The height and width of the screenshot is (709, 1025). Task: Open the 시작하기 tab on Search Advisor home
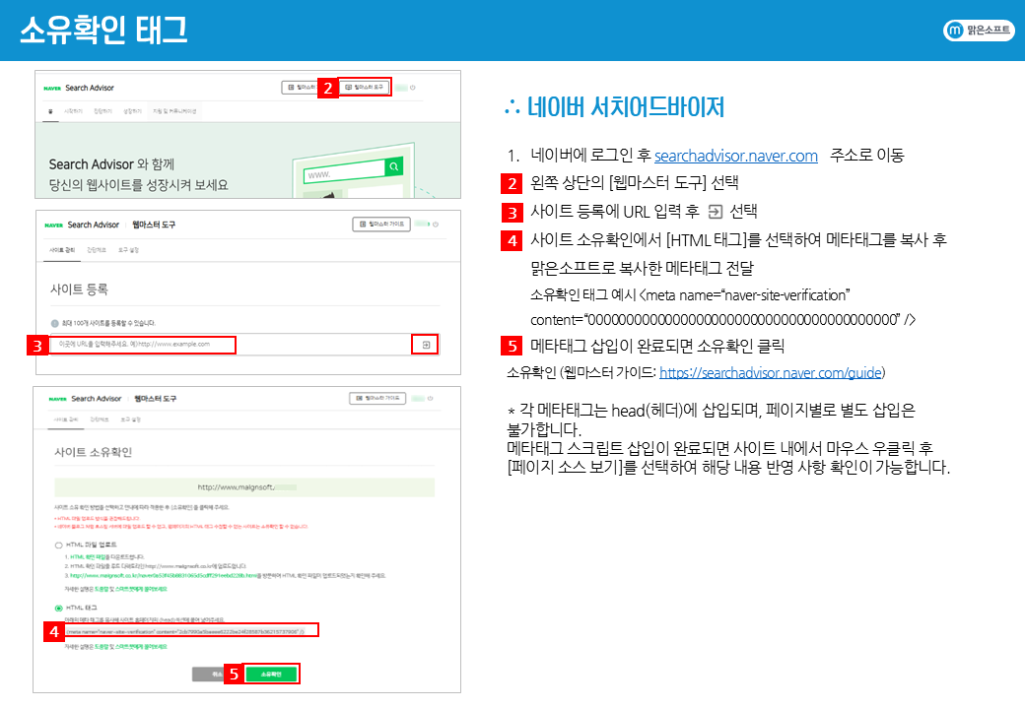pyautogui.click(x=74, y=111)
